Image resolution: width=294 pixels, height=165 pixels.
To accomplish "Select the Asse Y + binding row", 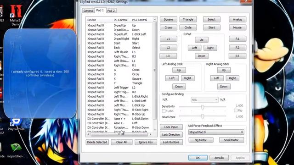I will 119,119.
